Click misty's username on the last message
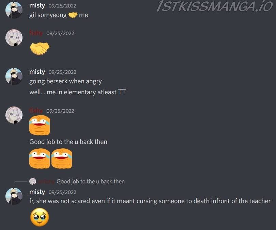The image size is (276, 230). (x=37, y=192)
